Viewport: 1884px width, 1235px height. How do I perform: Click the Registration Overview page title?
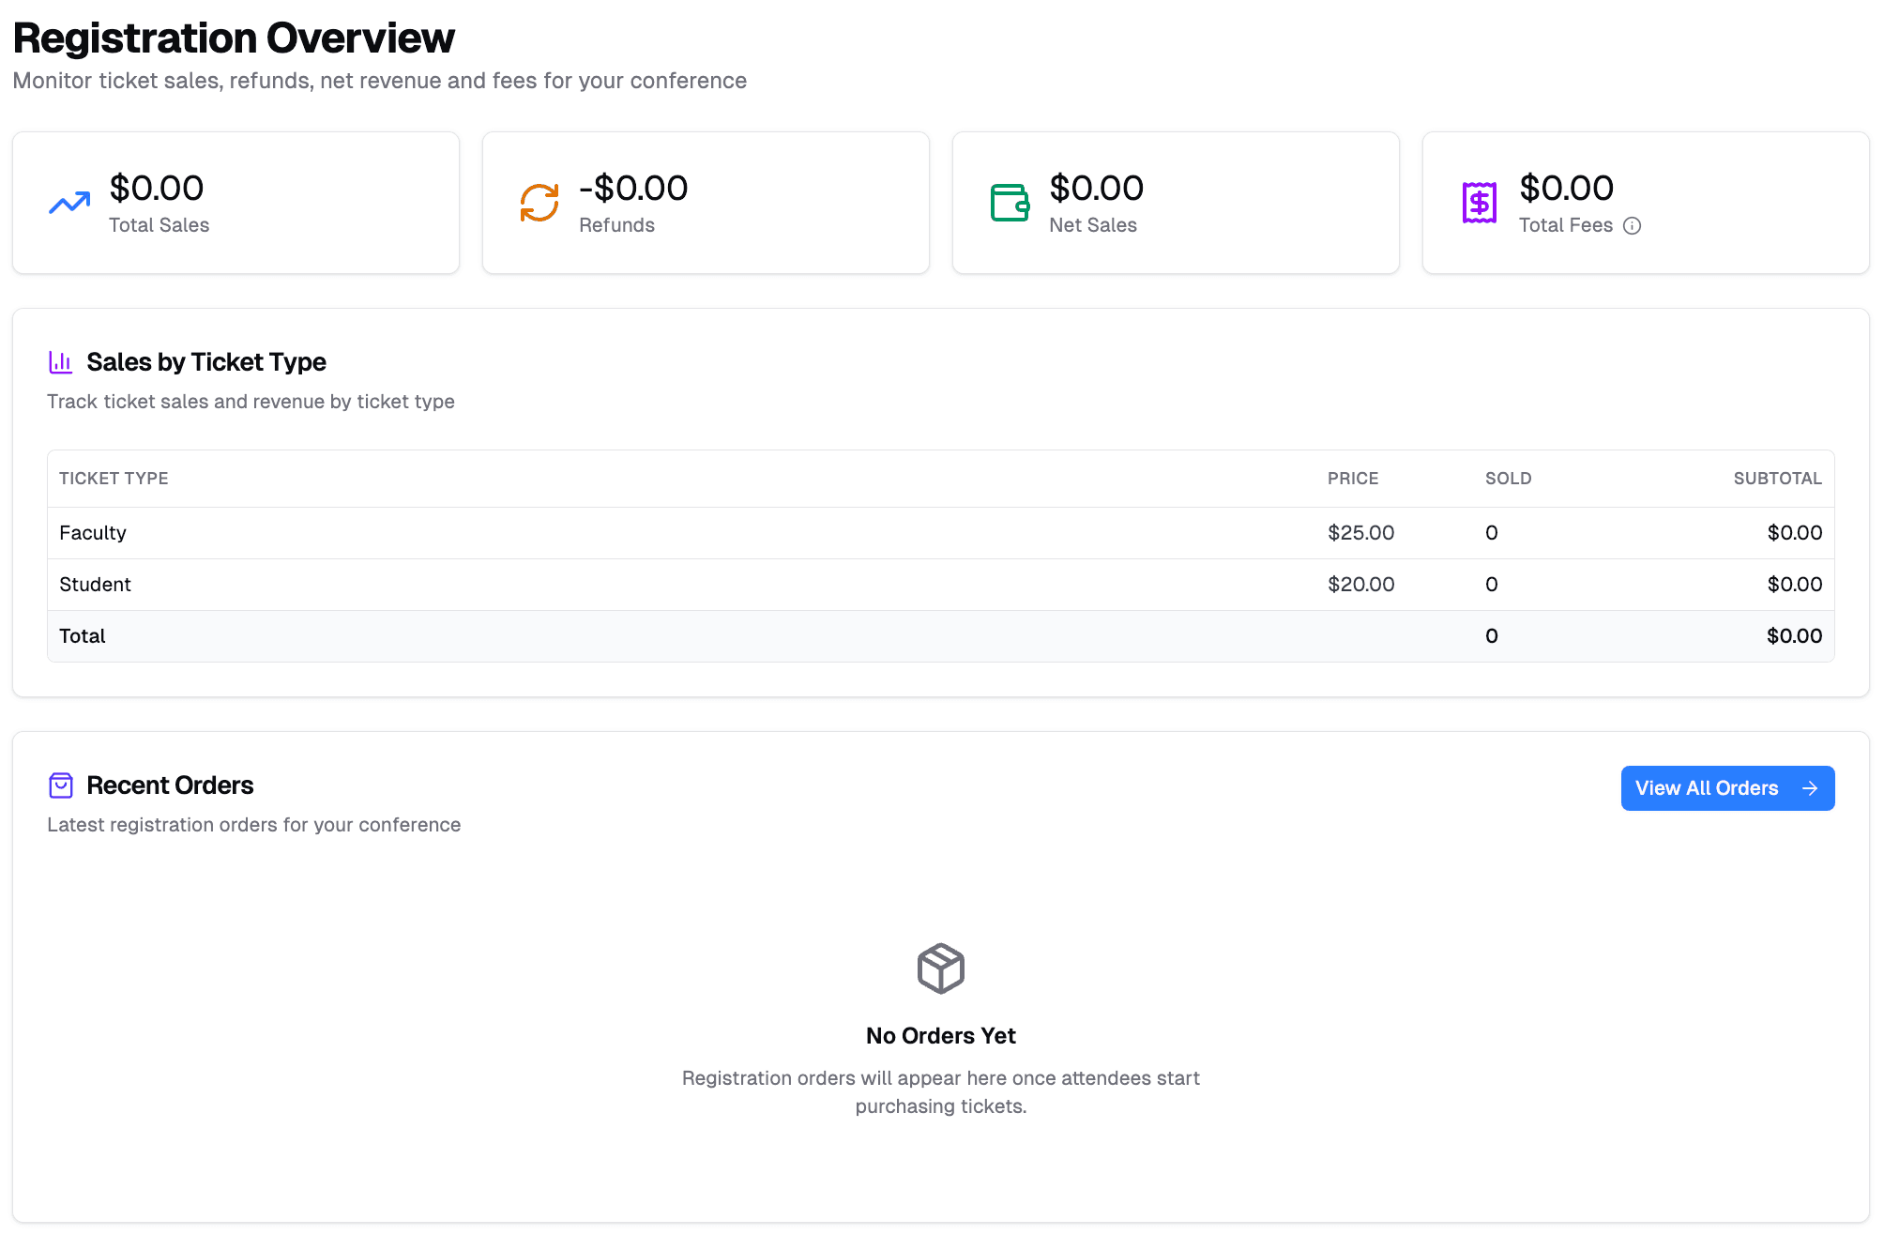[233, 38]
